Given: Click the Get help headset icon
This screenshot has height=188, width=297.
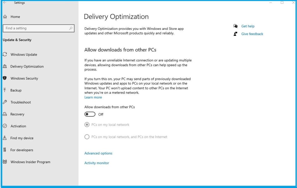Looking at the screenshot, I should point(236,26).
